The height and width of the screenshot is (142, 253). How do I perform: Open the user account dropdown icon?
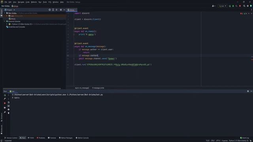tap(213, 6)
